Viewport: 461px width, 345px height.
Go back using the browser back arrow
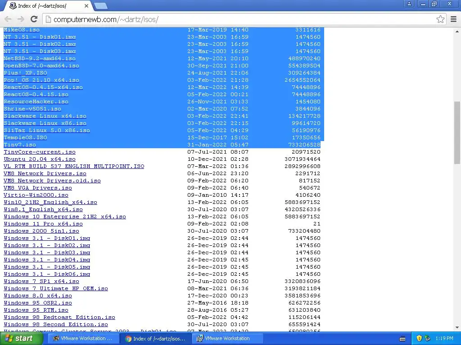coord(8,19)
